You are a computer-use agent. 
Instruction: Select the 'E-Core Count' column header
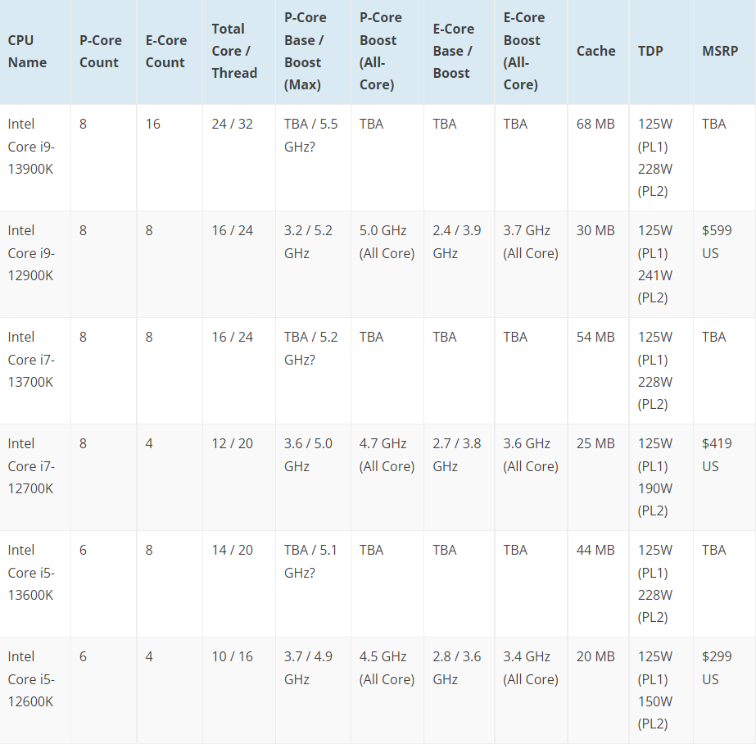click(166, 51)
